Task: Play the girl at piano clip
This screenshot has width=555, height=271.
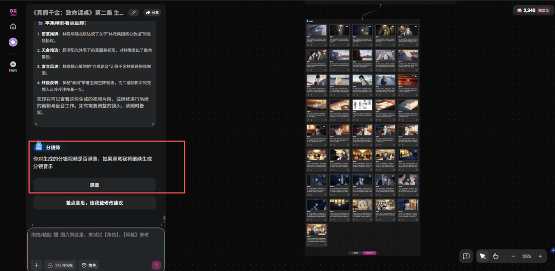Action: (x=340, y=155)
